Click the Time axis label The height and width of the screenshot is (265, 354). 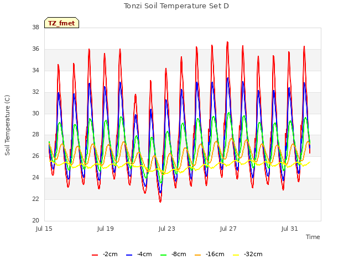tap(313, 237)
